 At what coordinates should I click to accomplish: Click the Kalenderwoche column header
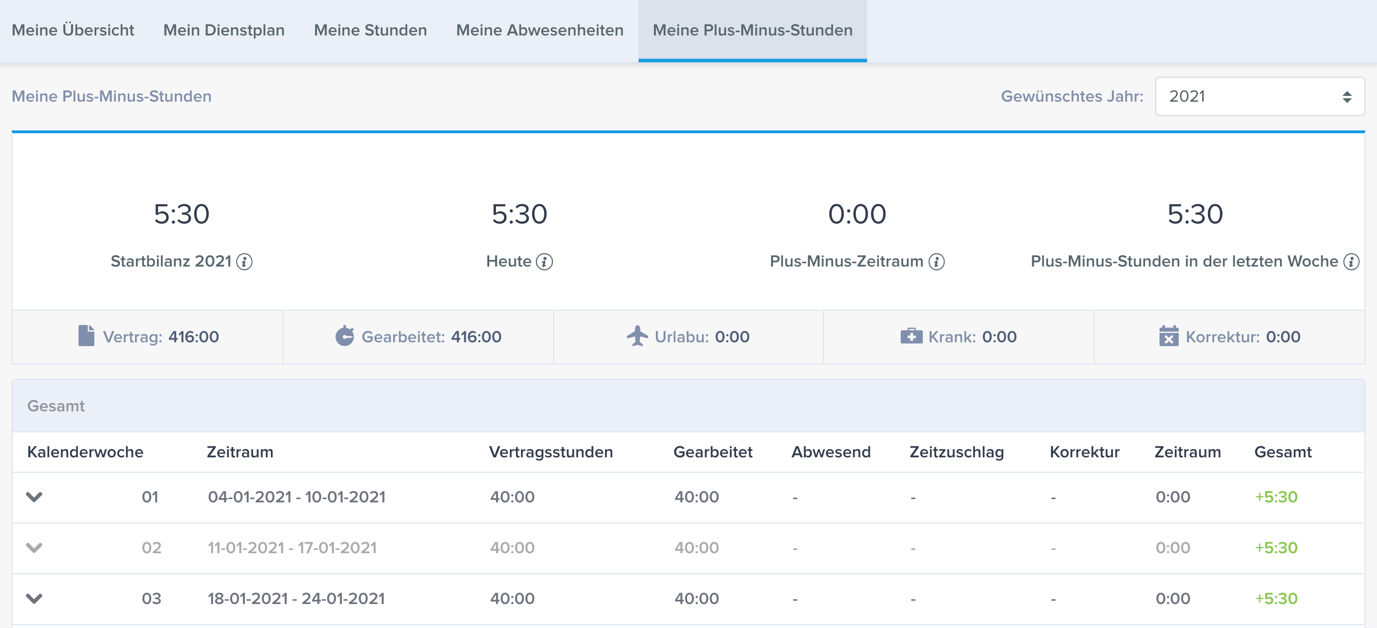(85, 452)
